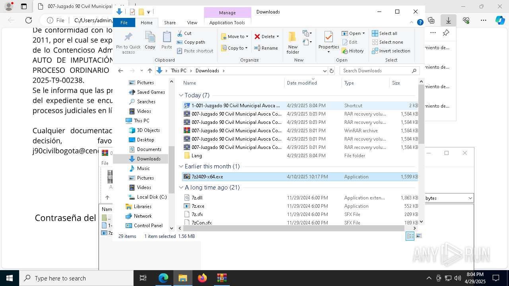Viewport: 509px width, 286px height.
Task: Sort by the Size column header
Action: click(x=404, y=83)
